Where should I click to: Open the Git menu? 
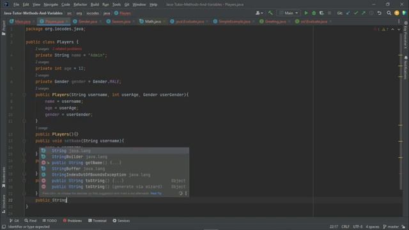coord(127,4)
